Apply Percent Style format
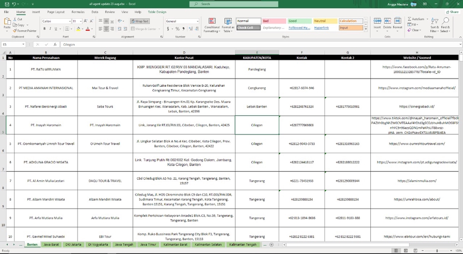The height and width of the screenshot is (254, 463). pyautogui.click(x=177, y=29)
